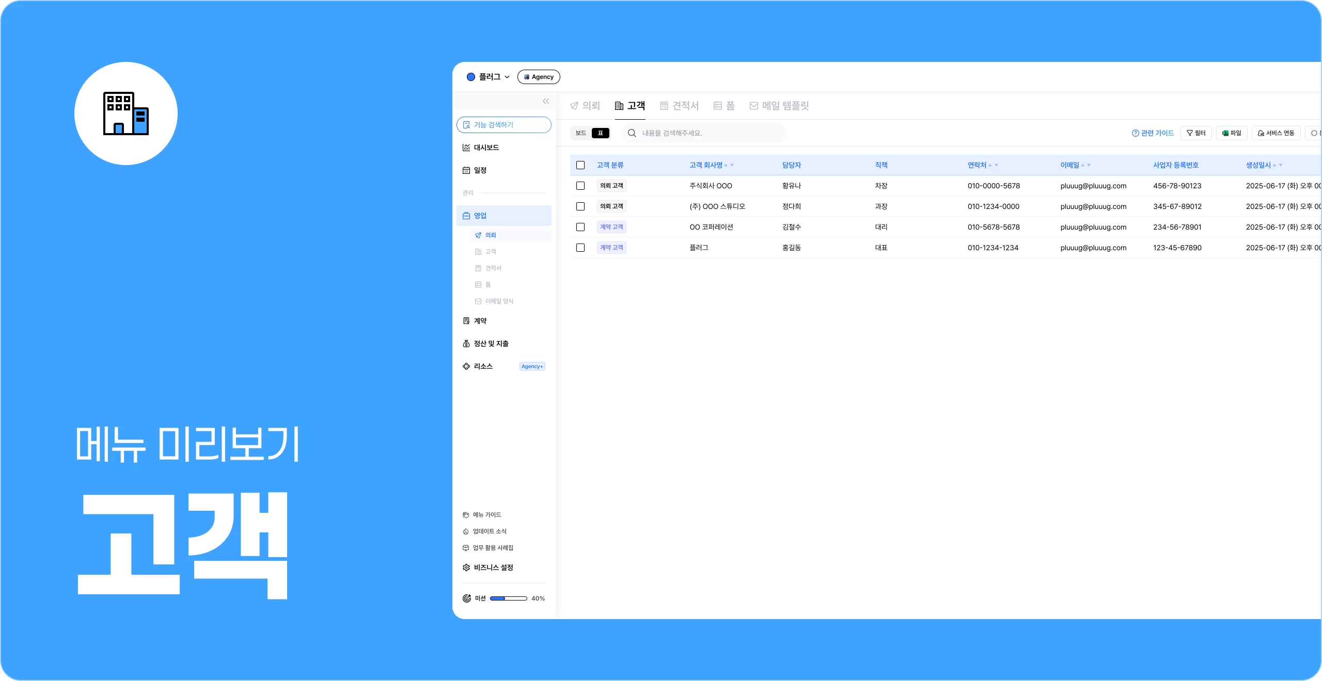This screenshot has height=681, width=1322.
Task: Check the select-all header checkbox
Action: pyautogui.click(x=580, y=165)
